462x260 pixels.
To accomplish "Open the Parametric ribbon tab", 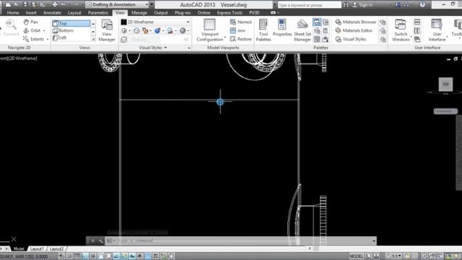I will pos(98,13).
